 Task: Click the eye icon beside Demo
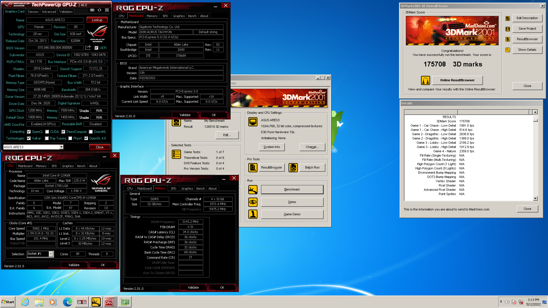[253, 202]
